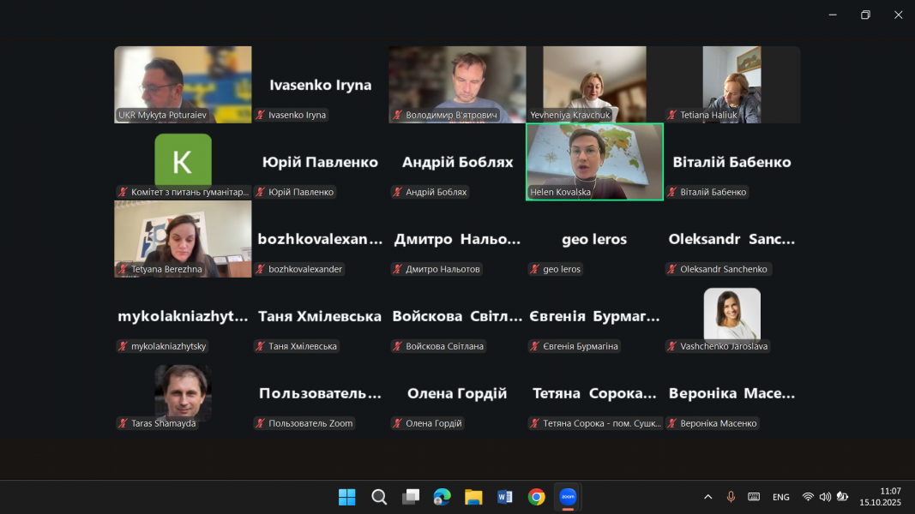Click the microphone icon in the system tray
The height and width of the screenshot is (514, 915).
coord(731,497)
